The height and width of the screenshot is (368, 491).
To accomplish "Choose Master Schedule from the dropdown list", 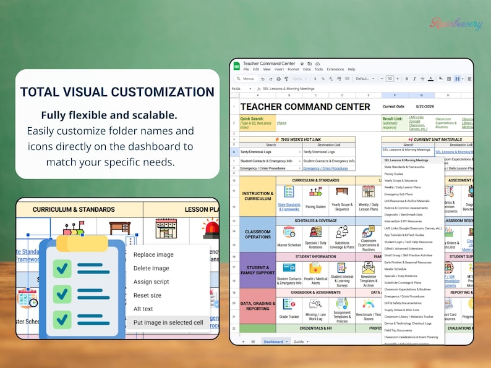I will tap(395, 269).
